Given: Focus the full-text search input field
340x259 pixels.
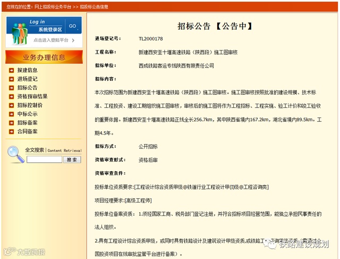Looking at the screenshot, I should [x=44, y=160].
